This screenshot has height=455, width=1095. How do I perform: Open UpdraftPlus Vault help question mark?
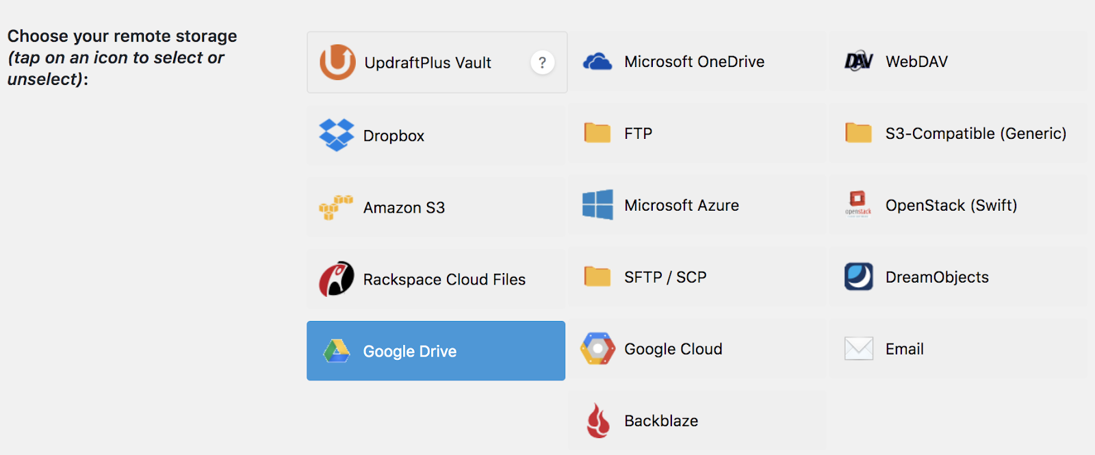(x=542, y=63)
